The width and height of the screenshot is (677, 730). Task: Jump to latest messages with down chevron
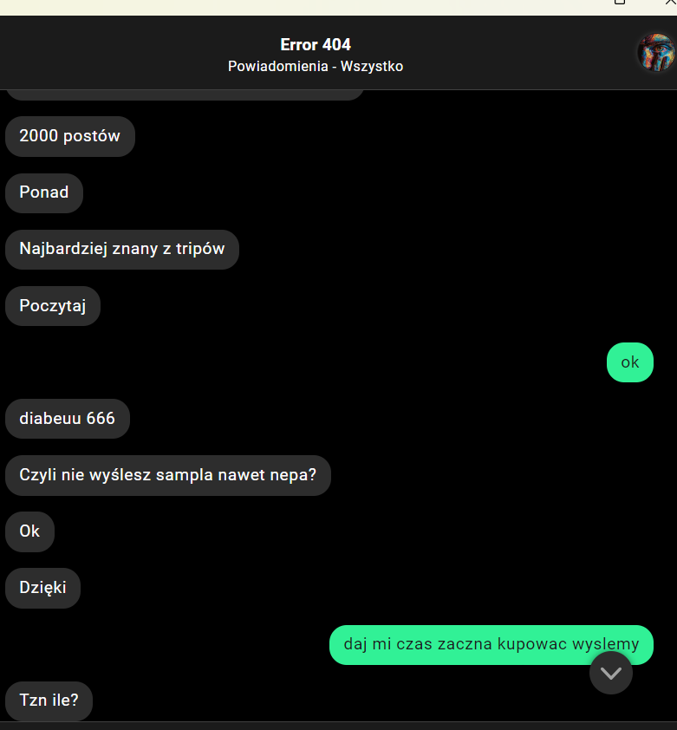611,673
